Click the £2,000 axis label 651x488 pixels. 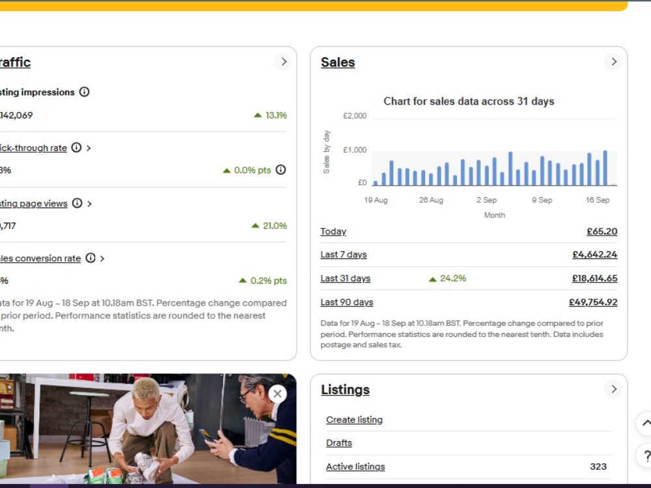click(x=355, y=116)
